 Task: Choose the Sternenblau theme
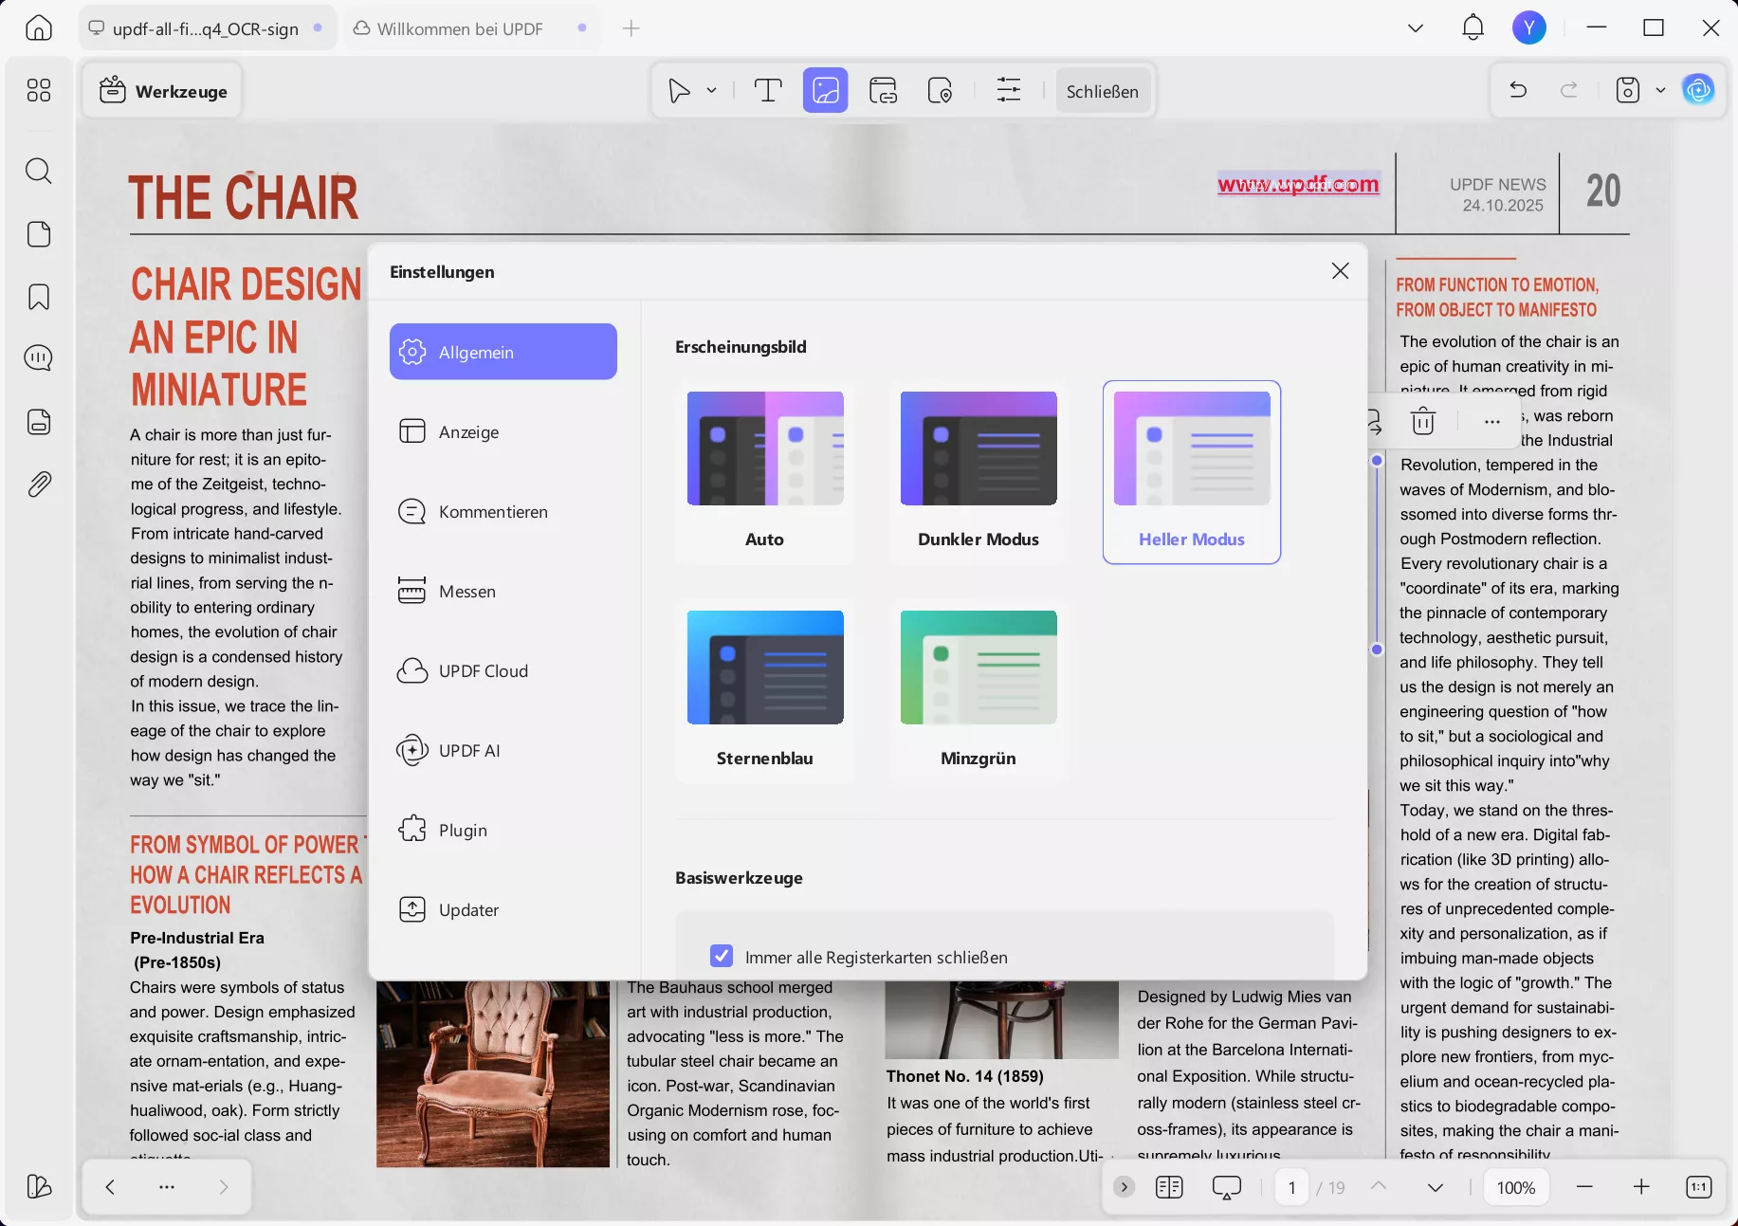765,691
